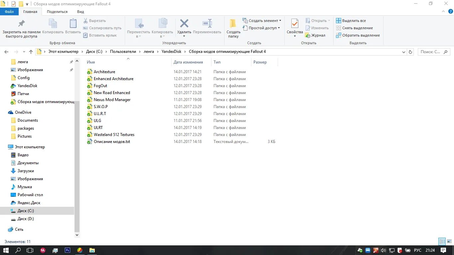Click the Копировать ribbon icon

[x=53, y=24]
